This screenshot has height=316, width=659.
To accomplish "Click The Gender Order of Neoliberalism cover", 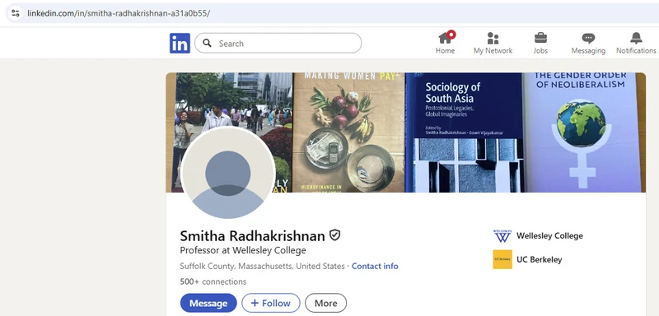I will tap(583, 132).
